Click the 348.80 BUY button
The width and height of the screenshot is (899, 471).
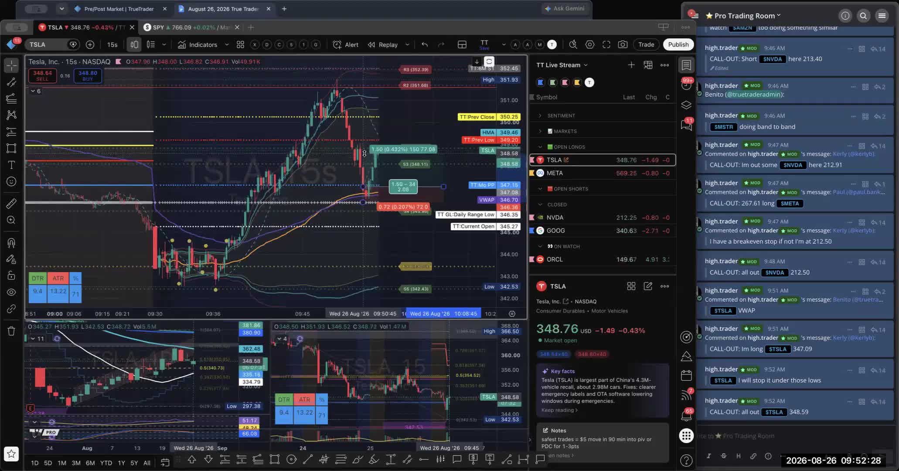(x=88, y=75)
